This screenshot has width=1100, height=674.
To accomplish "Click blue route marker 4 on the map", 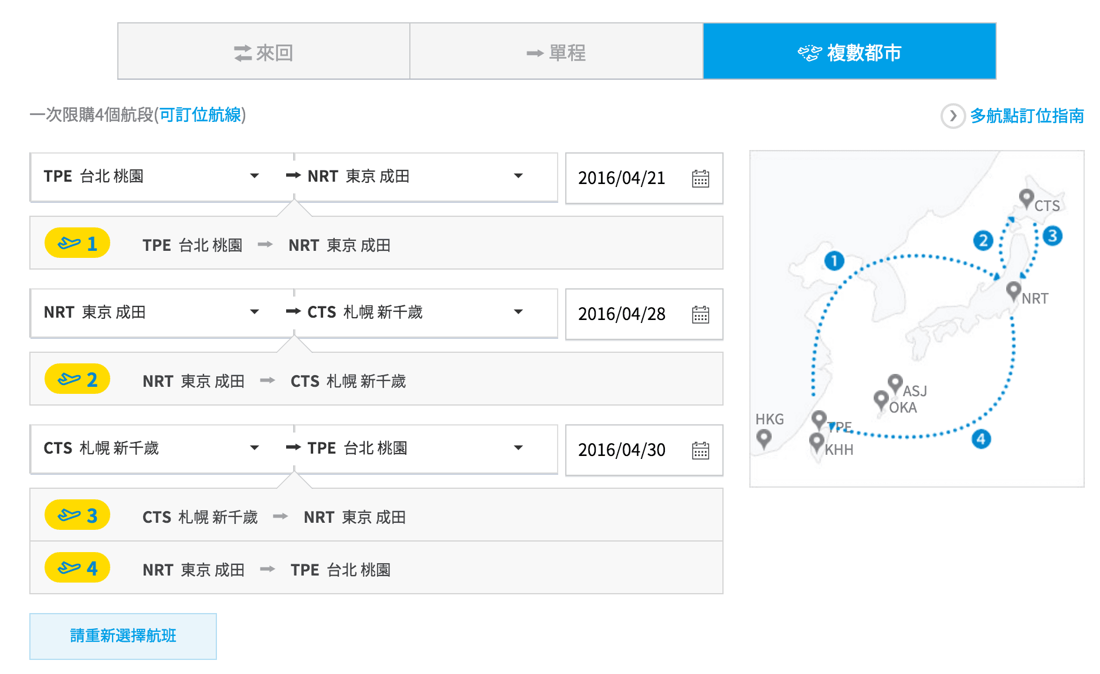I will pos(981,439).
